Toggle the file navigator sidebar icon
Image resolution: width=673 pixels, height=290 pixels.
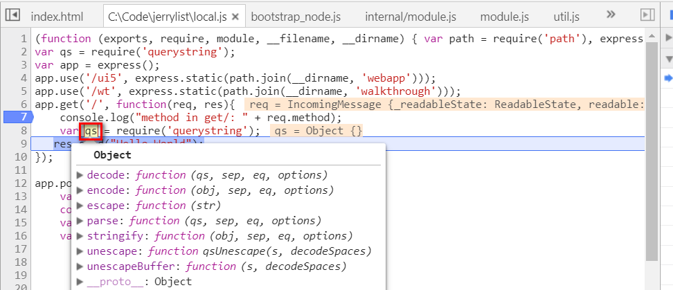[13, 15]
